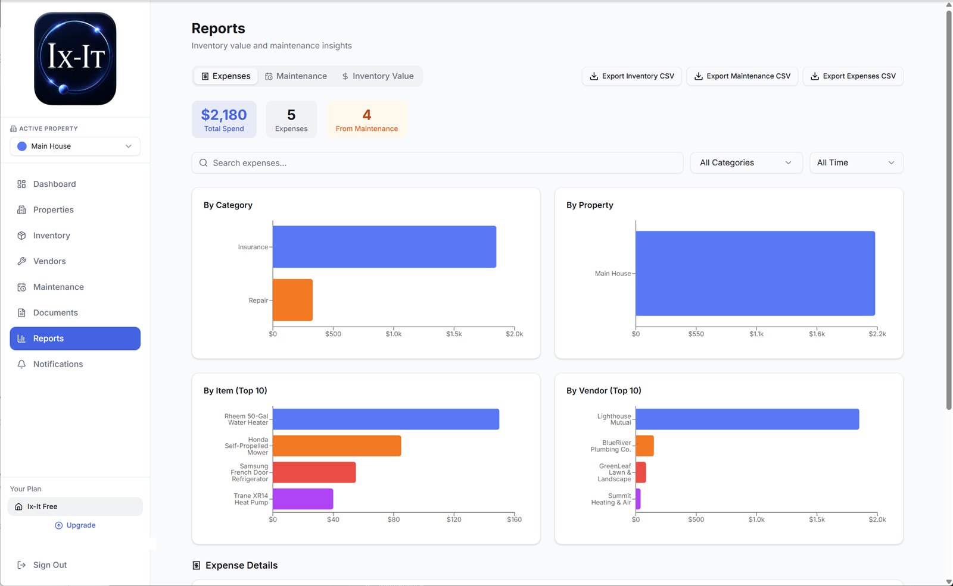Click the chevron on Main House selector
The height and width of the screenshot is (586, 953).
point(128,146)
